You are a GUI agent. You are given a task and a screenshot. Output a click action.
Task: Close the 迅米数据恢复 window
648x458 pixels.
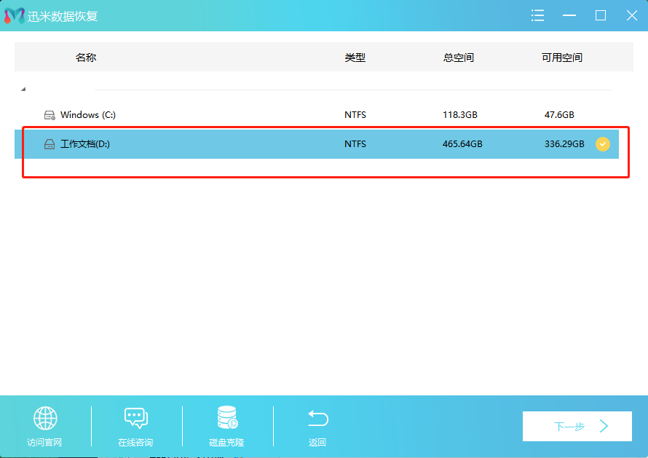(x=631, y=15)
